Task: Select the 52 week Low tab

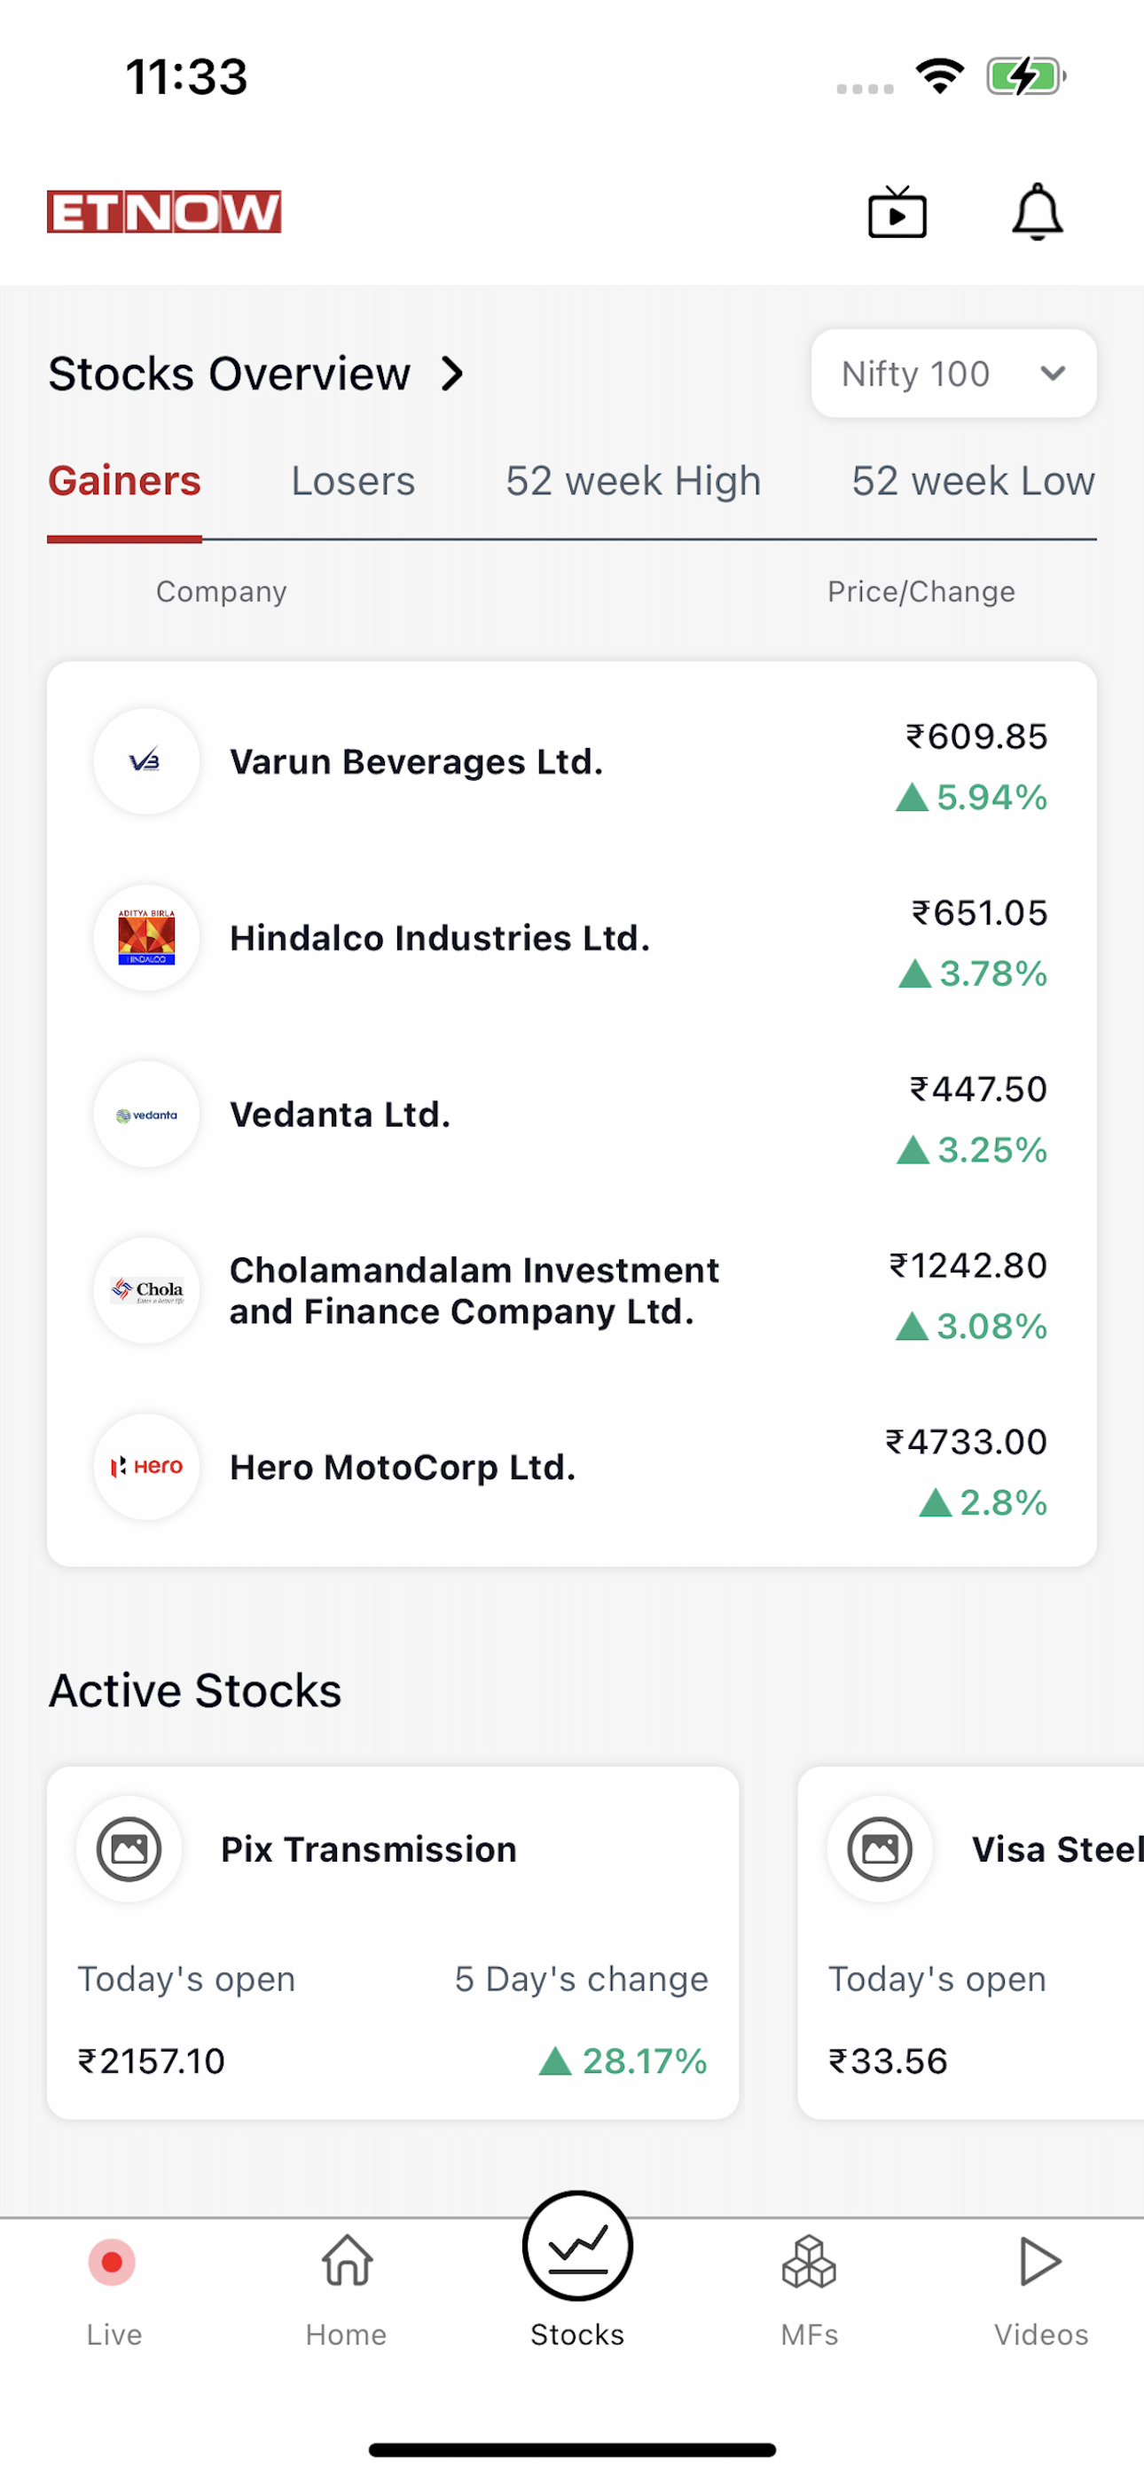Action: click(973, 481)
